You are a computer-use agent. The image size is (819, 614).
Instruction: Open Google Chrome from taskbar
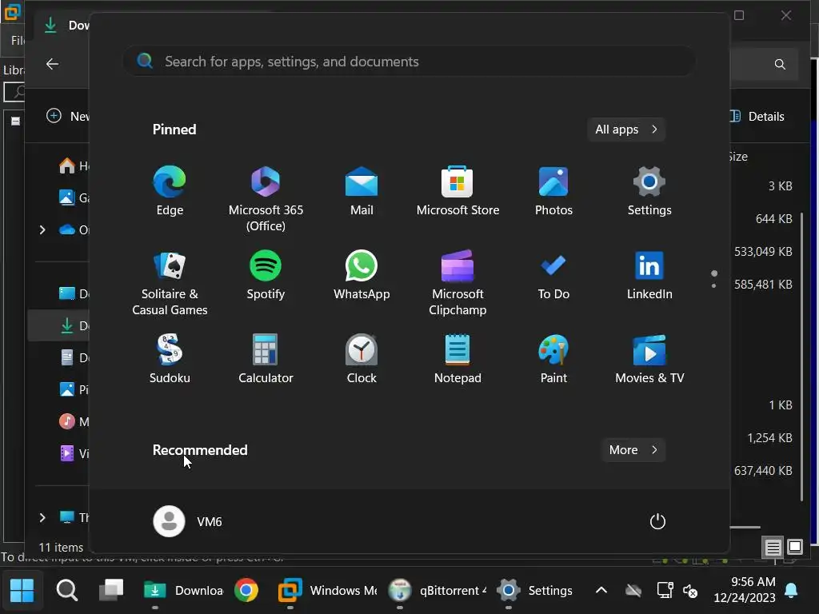tap(246, 591)
